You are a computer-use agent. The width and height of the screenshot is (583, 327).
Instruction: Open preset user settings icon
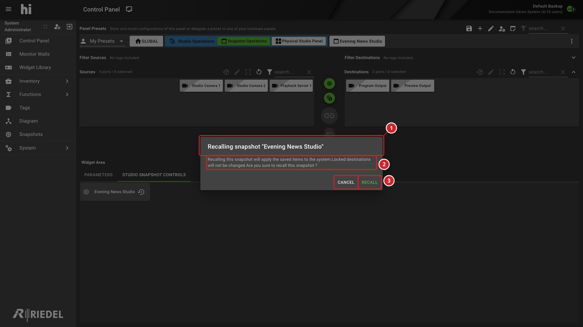(x=502, y=29)
